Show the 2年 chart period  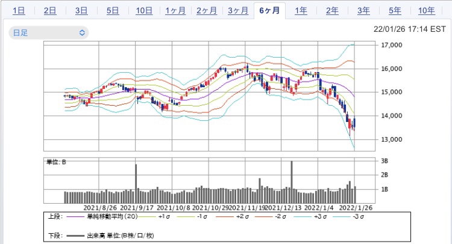click(x=332, y=11)
